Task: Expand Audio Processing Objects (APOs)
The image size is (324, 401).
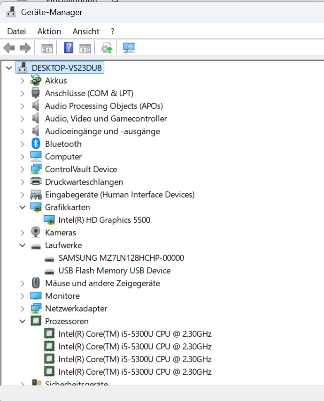Action: click(x=22, y=106)
